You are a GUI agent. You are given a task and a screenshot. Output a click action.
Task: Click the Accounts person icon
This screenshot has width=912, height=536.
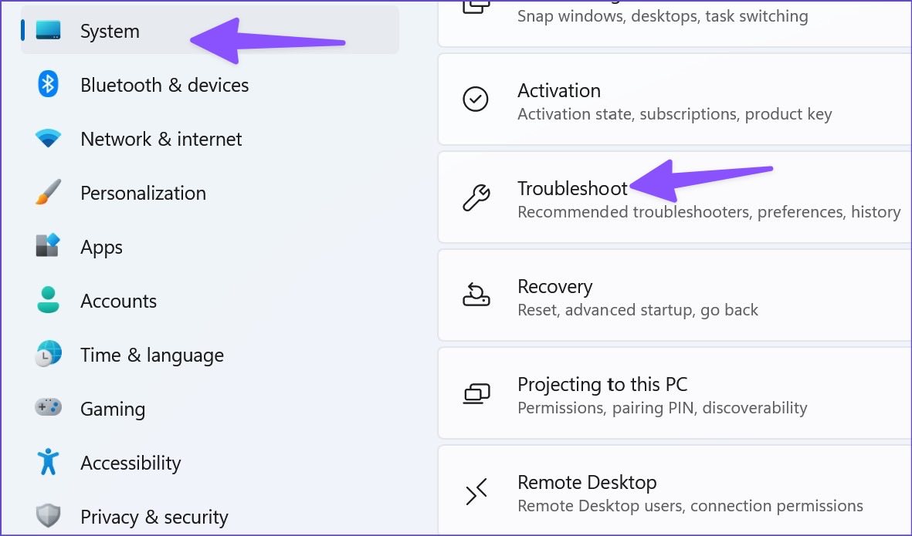pos(48,300)
